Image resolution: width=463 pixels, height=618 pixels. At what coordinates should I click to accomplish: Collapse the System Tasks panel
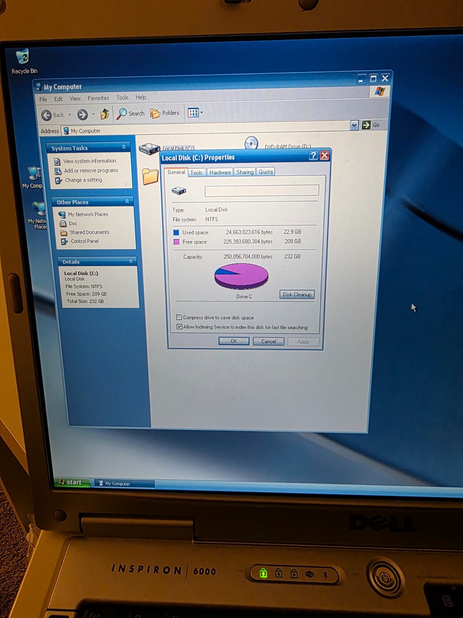pos(124,147)
